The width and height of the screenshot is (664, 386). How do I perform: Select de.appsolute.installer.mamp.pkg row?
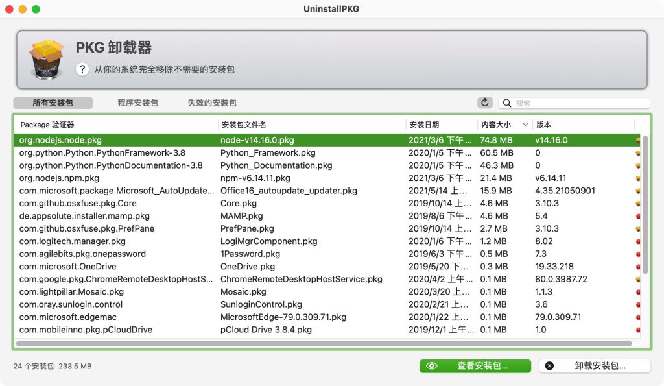(327, 216)
